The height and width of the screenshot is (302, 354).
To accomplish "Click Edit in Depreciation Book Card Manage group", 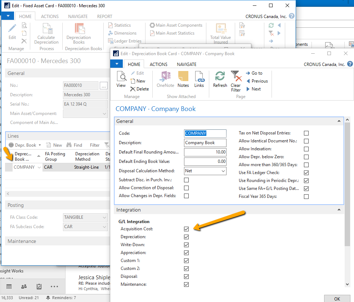I will [x=138, y=73].
